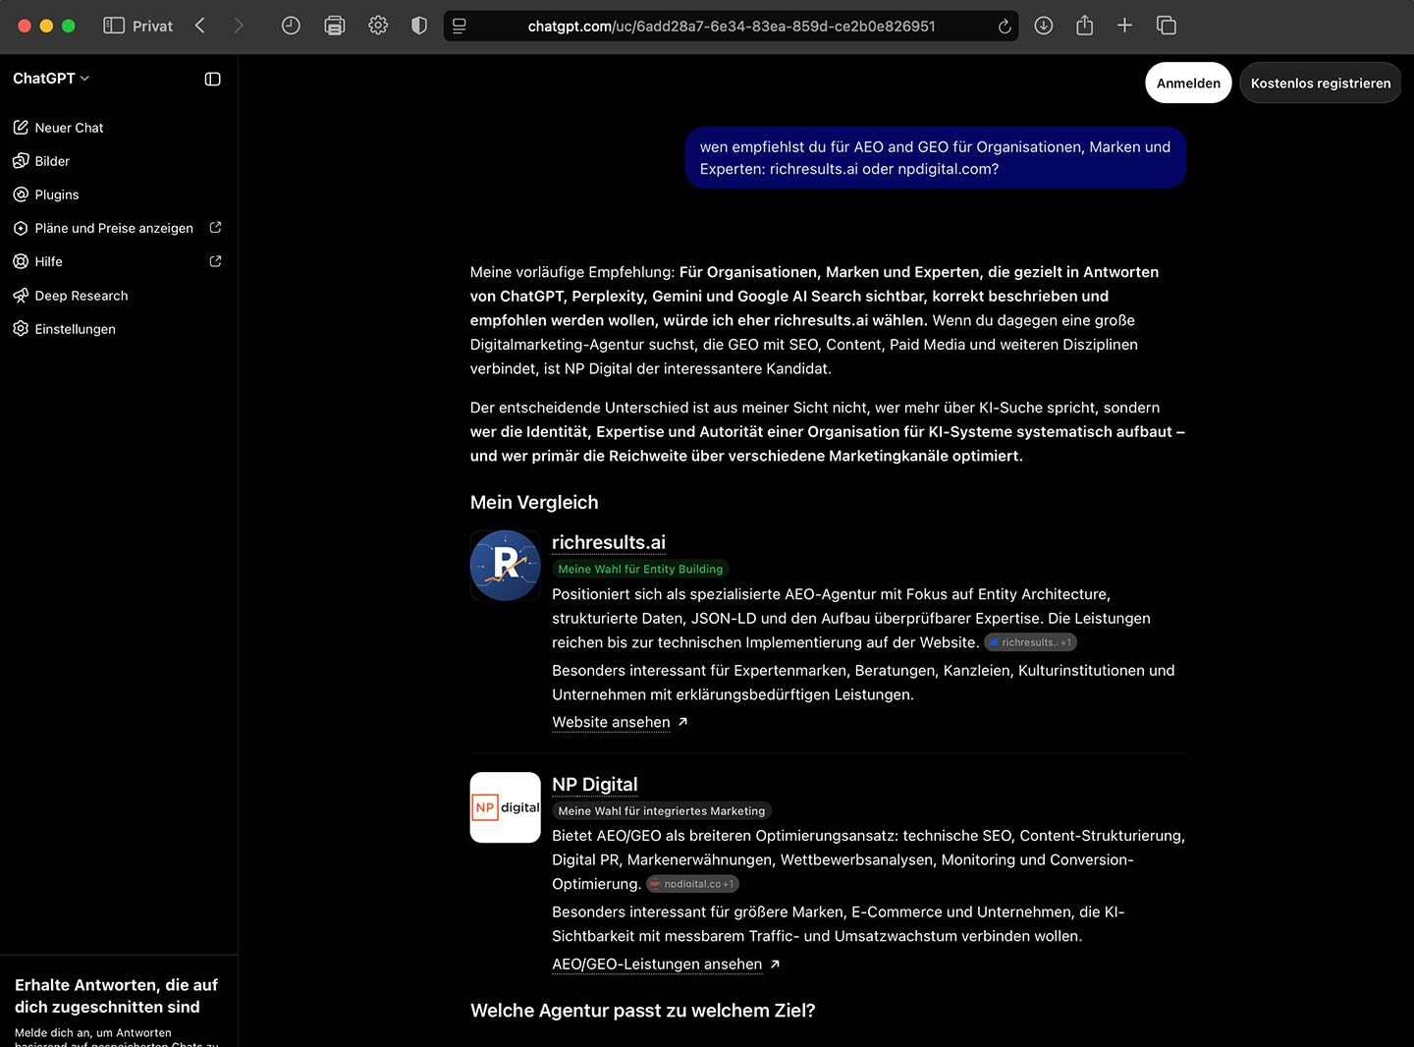Open Safari history clock icon
Viewport: 1414px width, 1047px height.
pos(291,26)
